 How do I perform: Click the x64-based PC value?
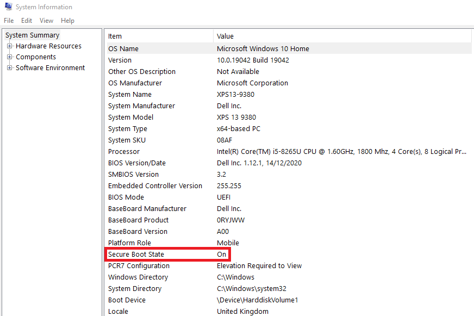point(239,129)
